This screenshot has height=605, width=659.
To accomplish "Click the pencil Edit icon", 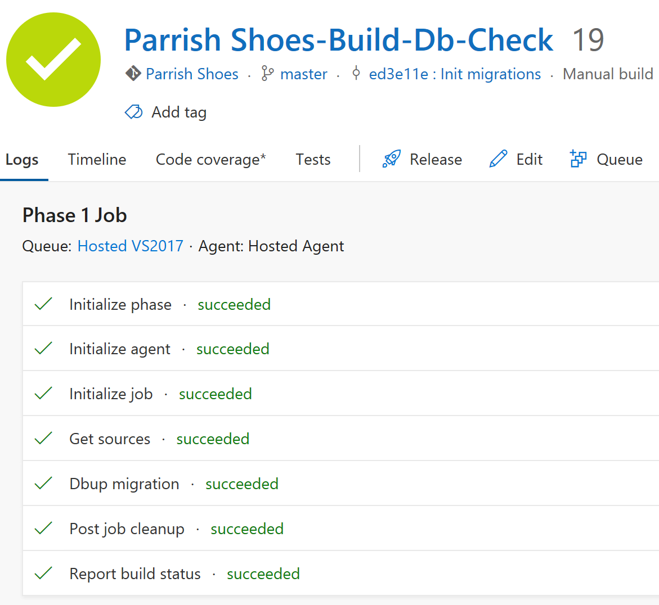I will [x=498, y=159].
